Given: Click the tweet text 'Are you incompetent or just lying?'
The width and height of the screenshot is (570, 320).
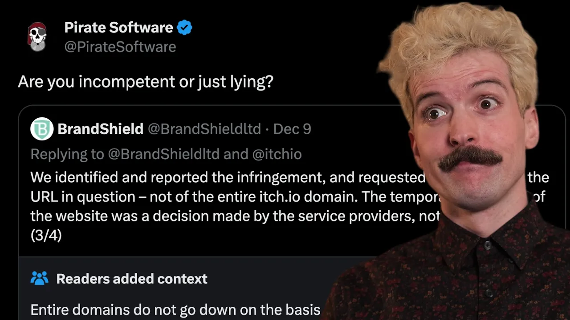Looking at the screenshot, I should [x=145, y=82].
